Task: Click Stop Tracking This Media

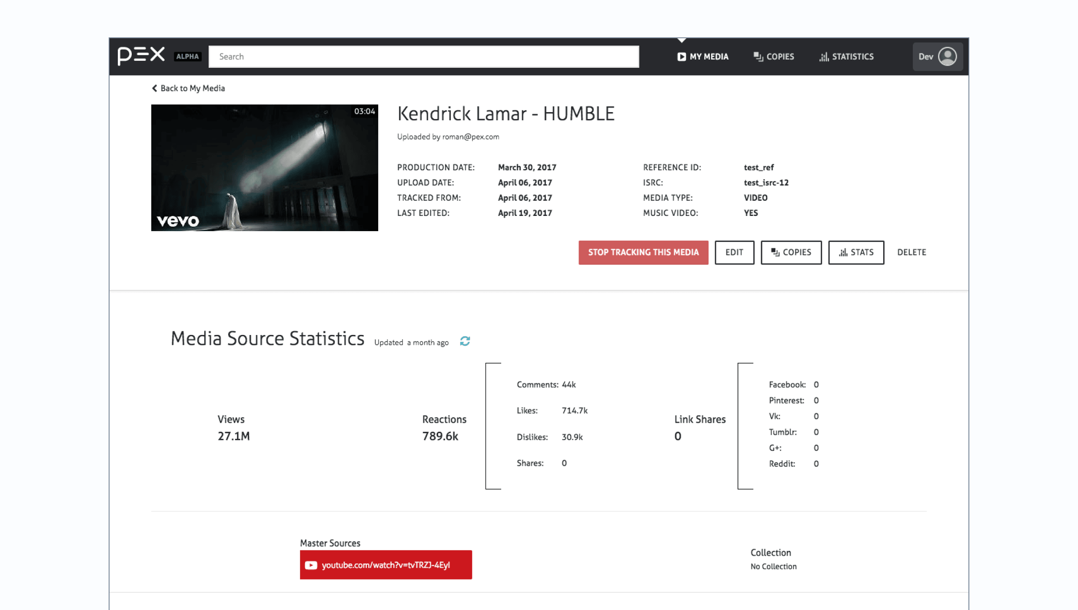Action: coord(643,252)
